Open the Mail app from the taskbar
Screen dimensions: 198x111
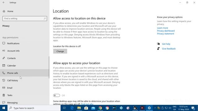point(93,108)
